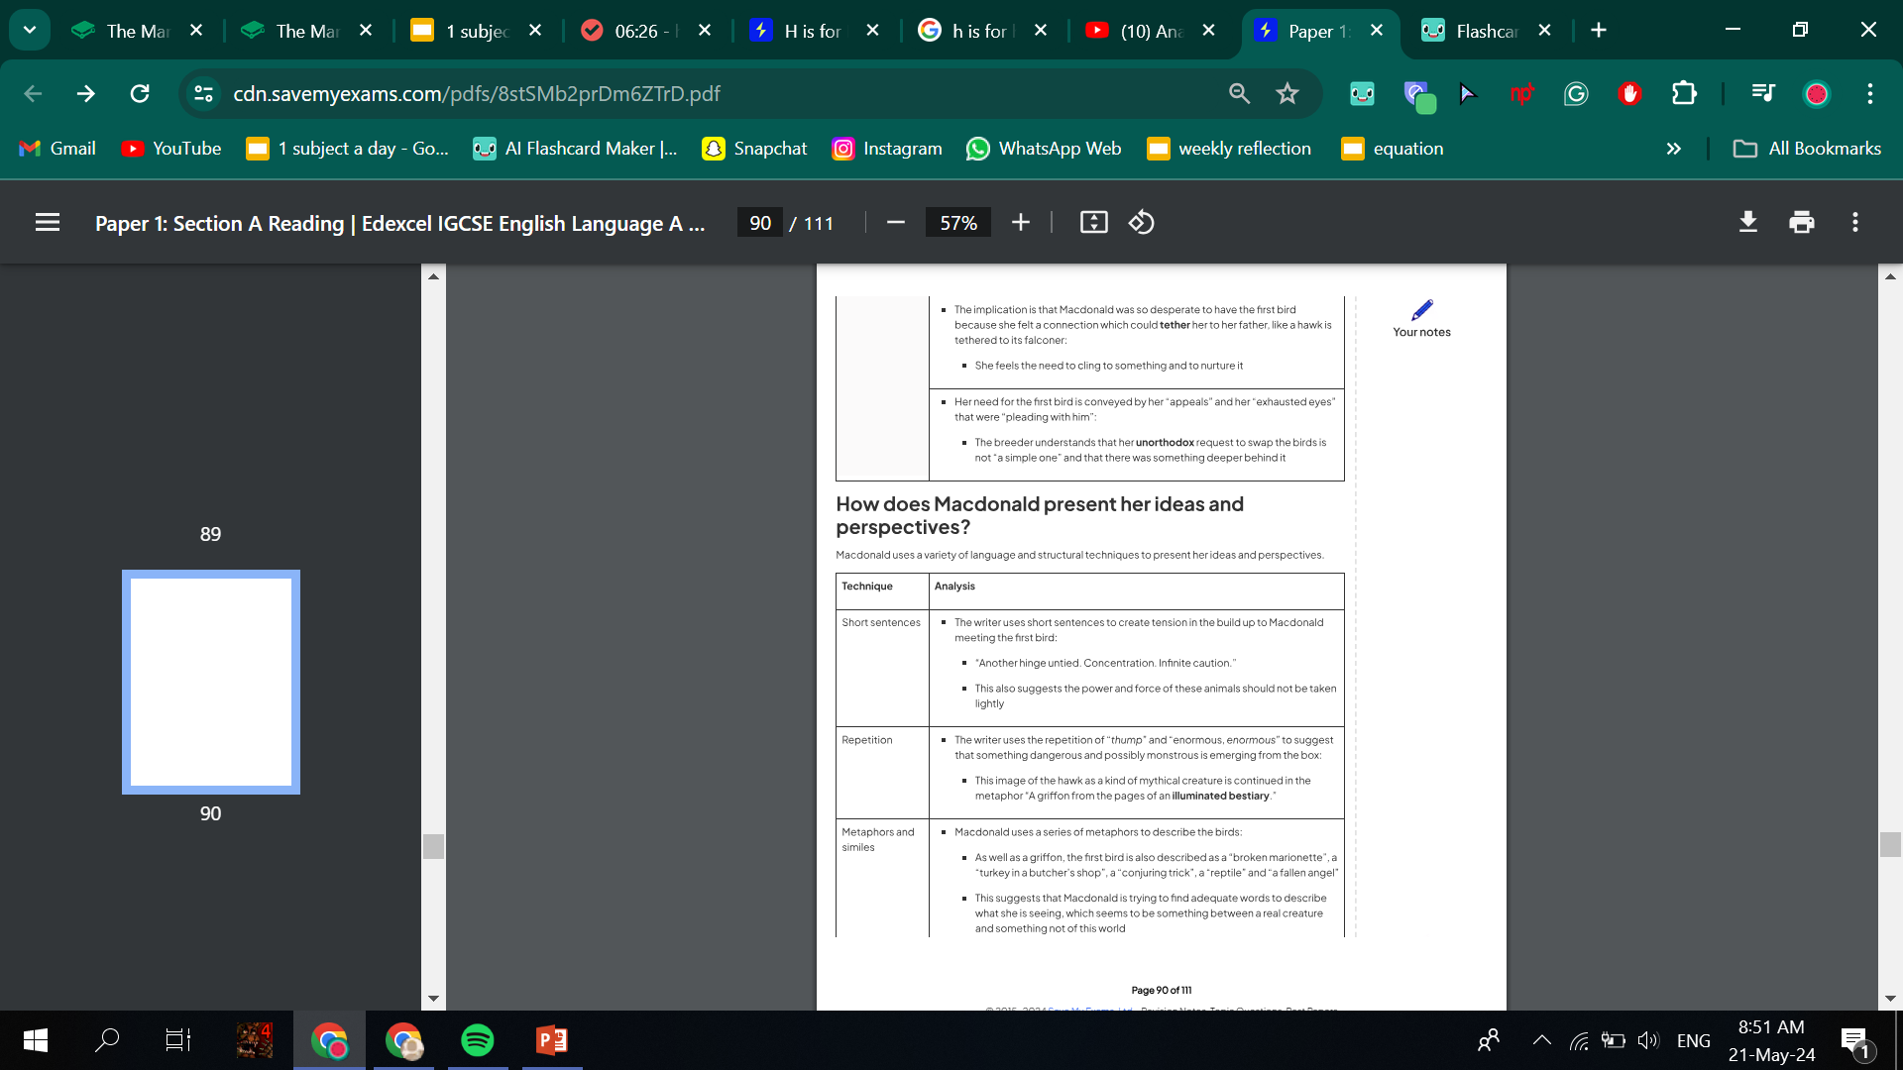This screenshot has height=1070, width=1903.
Task: Click the zoom in plus button
Action: point(1021,222)
